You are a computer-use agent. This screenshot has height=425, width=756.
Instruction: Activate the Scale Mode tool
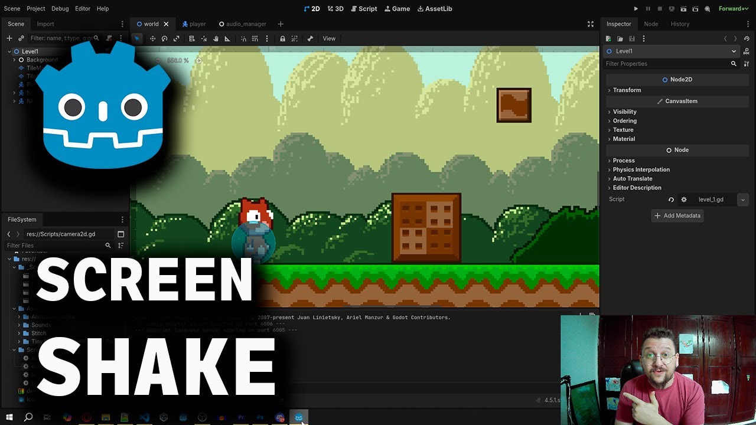(x=176, y=38)
